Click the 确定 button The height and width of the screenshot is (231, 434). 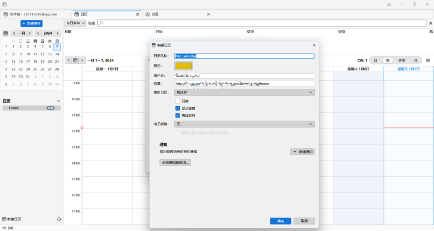tap(280, 221)
